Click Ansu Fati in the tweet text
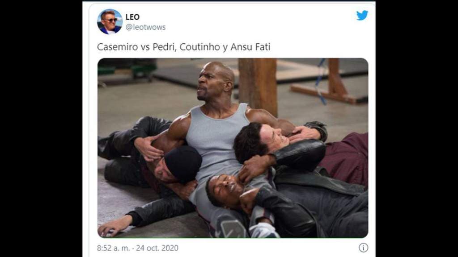This screenshot has height=257, width=458. click(x=250, y=47)
